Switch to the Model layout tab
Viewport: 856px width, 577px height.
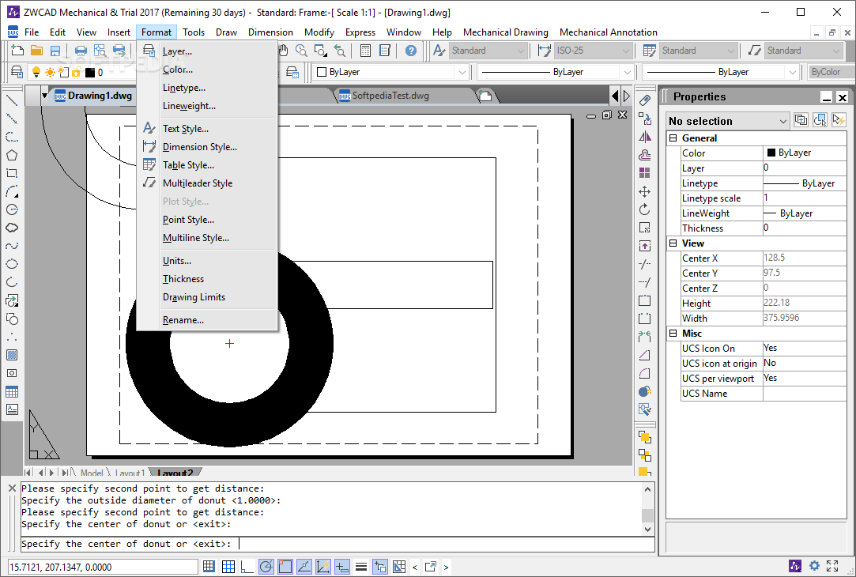pyautogui.click(x=91, y=473)
